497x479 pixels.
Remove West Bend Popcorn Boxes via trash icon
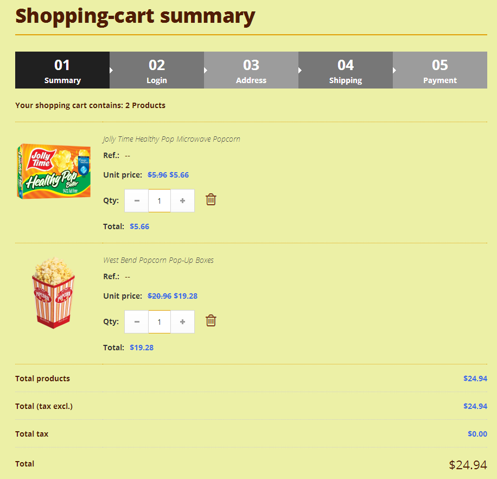pyautogui.click(x=211, y=321)
